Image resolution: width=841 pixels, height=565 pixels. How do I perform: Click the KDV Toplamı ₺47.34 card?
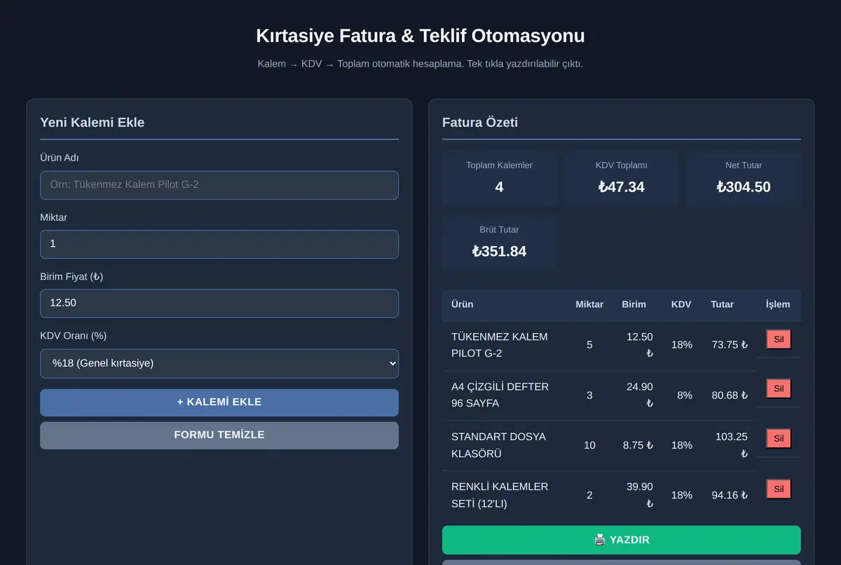622,178
